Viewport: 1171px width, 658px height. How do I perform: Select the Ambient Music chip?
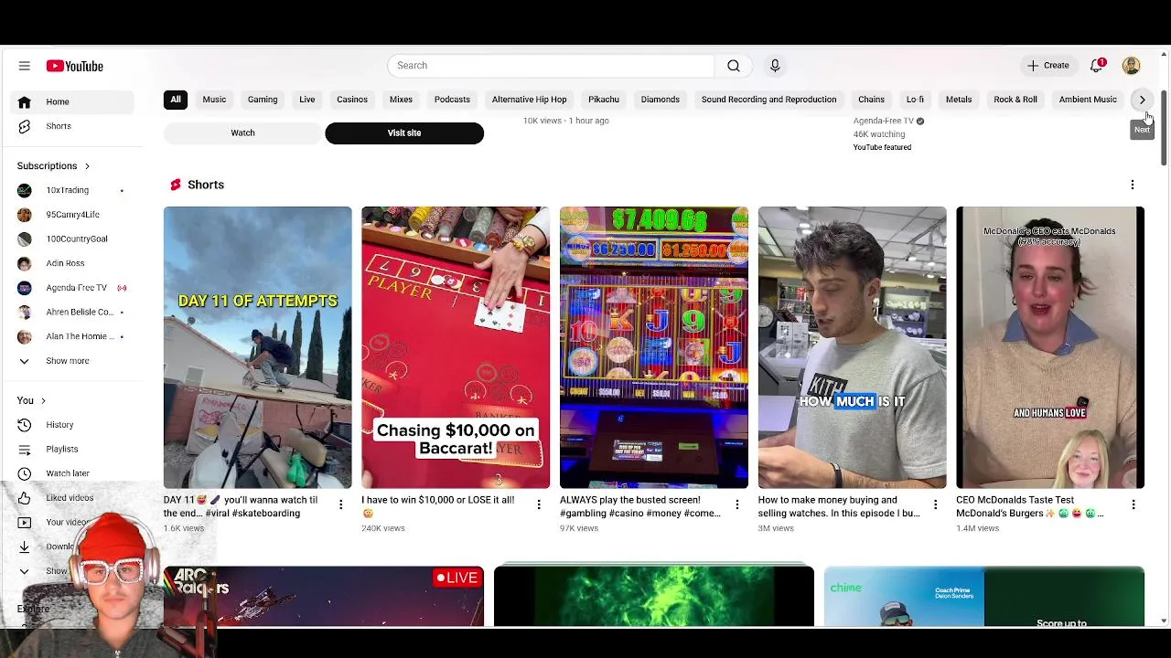point(1088,100)
